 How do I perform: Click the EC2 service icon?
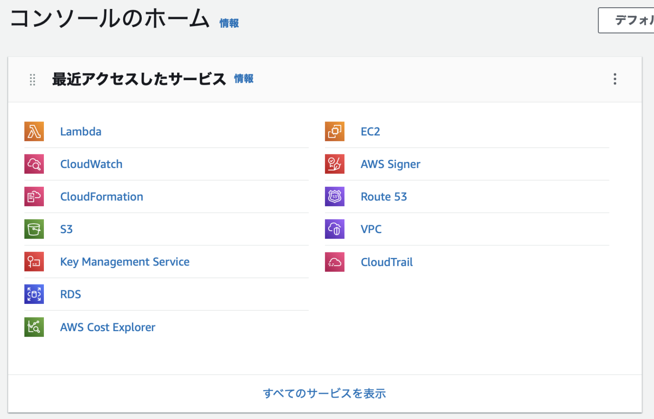point(335,131)
